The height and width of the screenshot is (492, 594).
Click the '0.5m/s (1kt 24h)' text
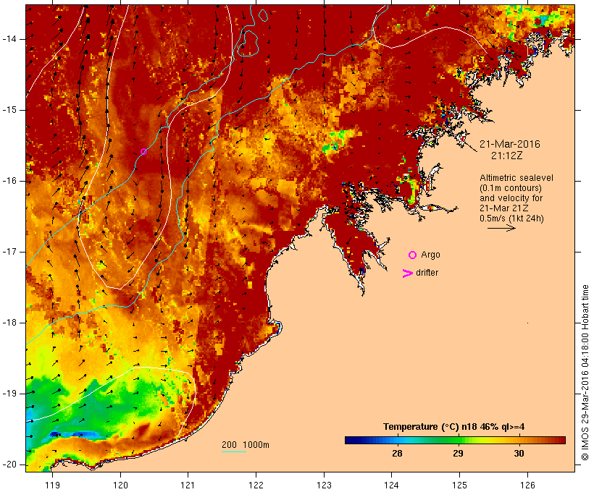[x=511, y=219]
